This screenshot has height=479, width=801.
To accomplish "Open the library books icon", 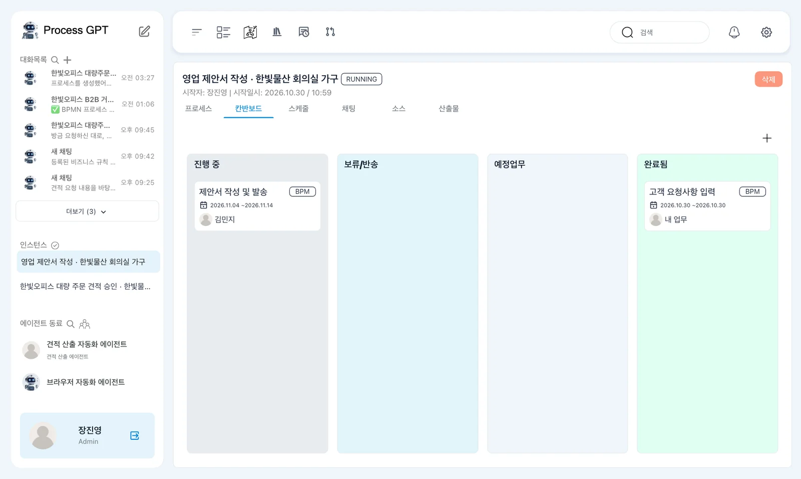I will [277, 32].
